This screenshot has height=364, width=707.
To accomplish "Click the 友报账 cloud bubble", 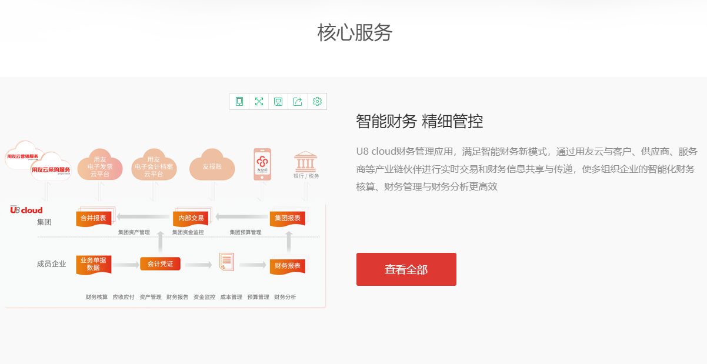I will coord(212,165).
